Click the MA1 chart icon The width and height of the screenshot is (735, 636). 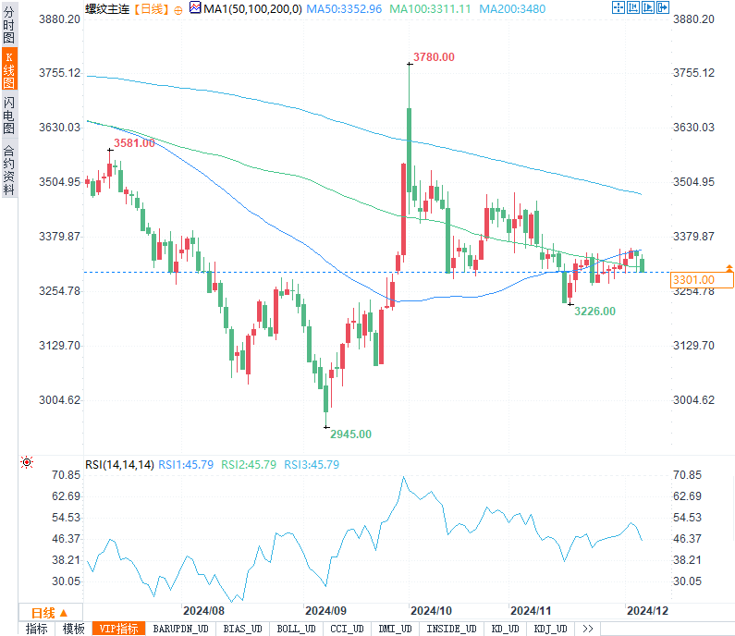coord(194,8)
